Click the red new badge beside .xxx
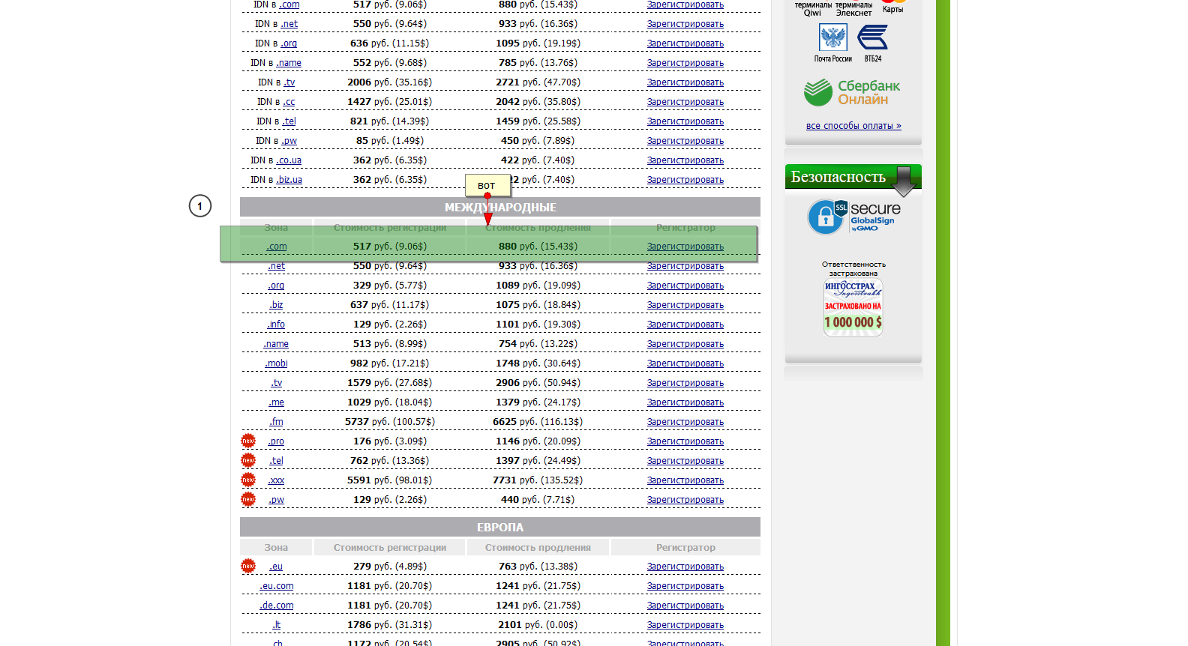 tap(248, 480)
